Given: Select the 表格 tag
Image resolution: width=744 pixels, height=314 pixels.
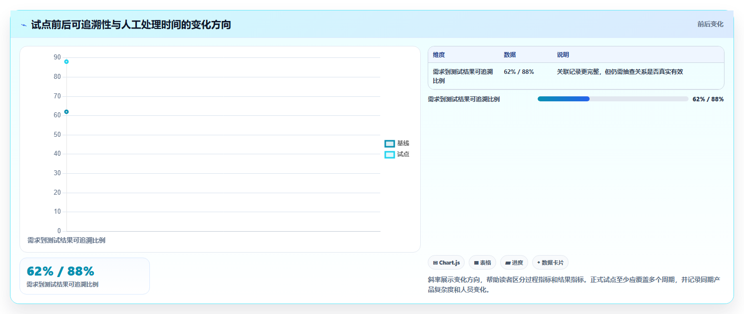Looking at the screenshot, I should 482,263.
